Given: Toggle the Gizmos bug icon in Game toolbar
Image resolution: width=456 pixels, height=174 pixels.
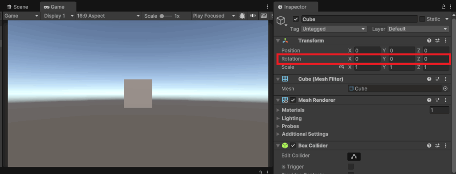Looking at the screenshot, I should coord(242,16).
